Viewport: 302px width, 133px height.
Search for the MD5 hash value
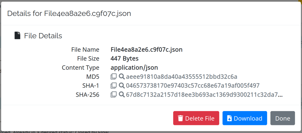122,77
